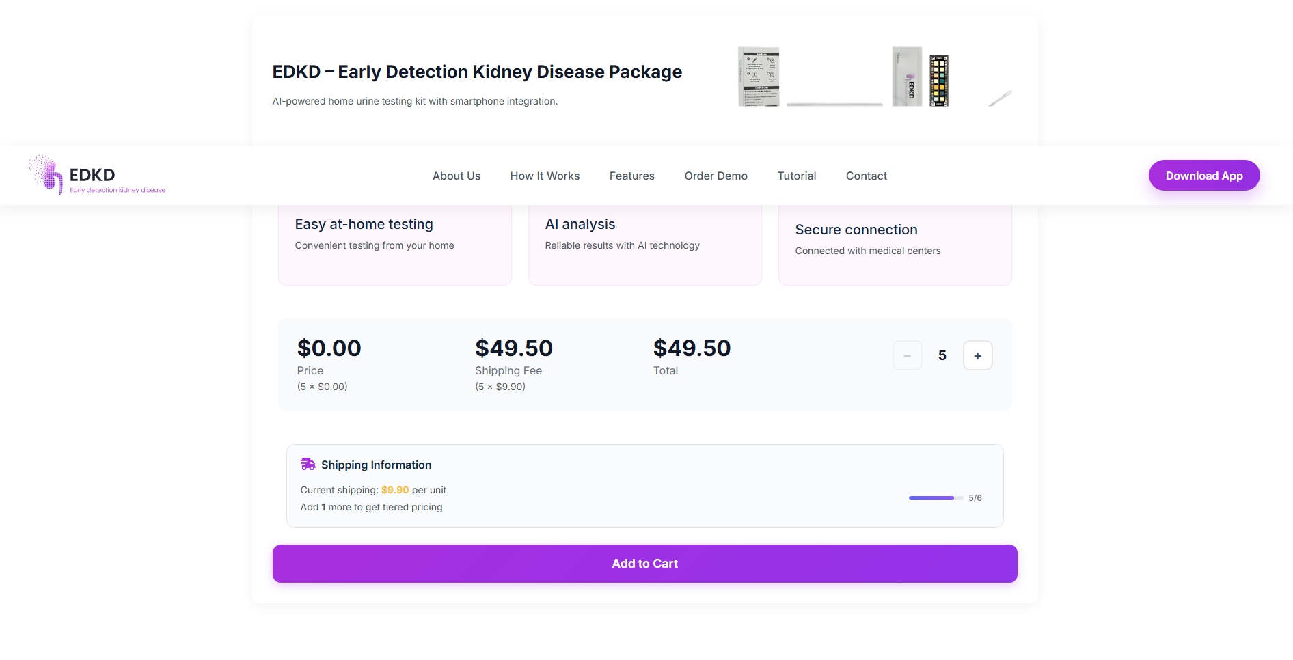Image resolution: width=1293 pixels, height=660 pixels.
Task: Open the About Us page
Action: [456, 176]
